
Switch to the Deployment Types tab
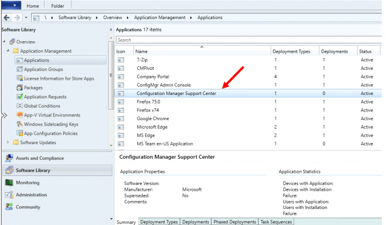point(158,222)
